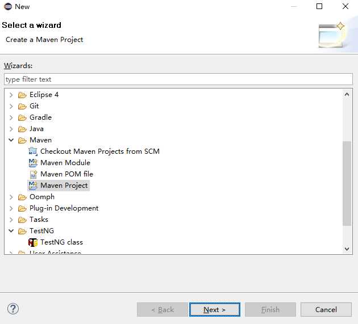Select the Gradle label

click(x=41, y=117)
